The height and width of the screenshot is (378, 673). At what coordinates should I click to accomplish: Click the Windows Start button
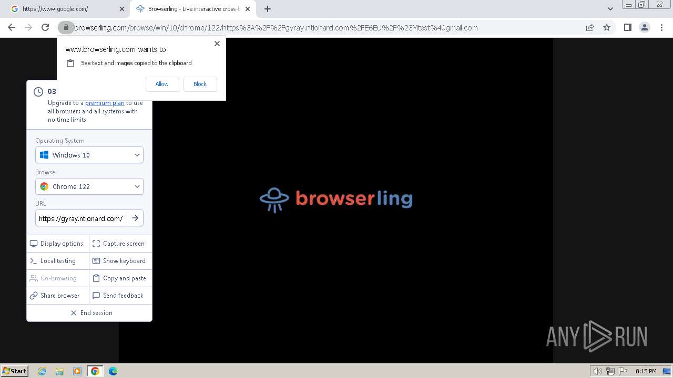[x=14, y=371]
